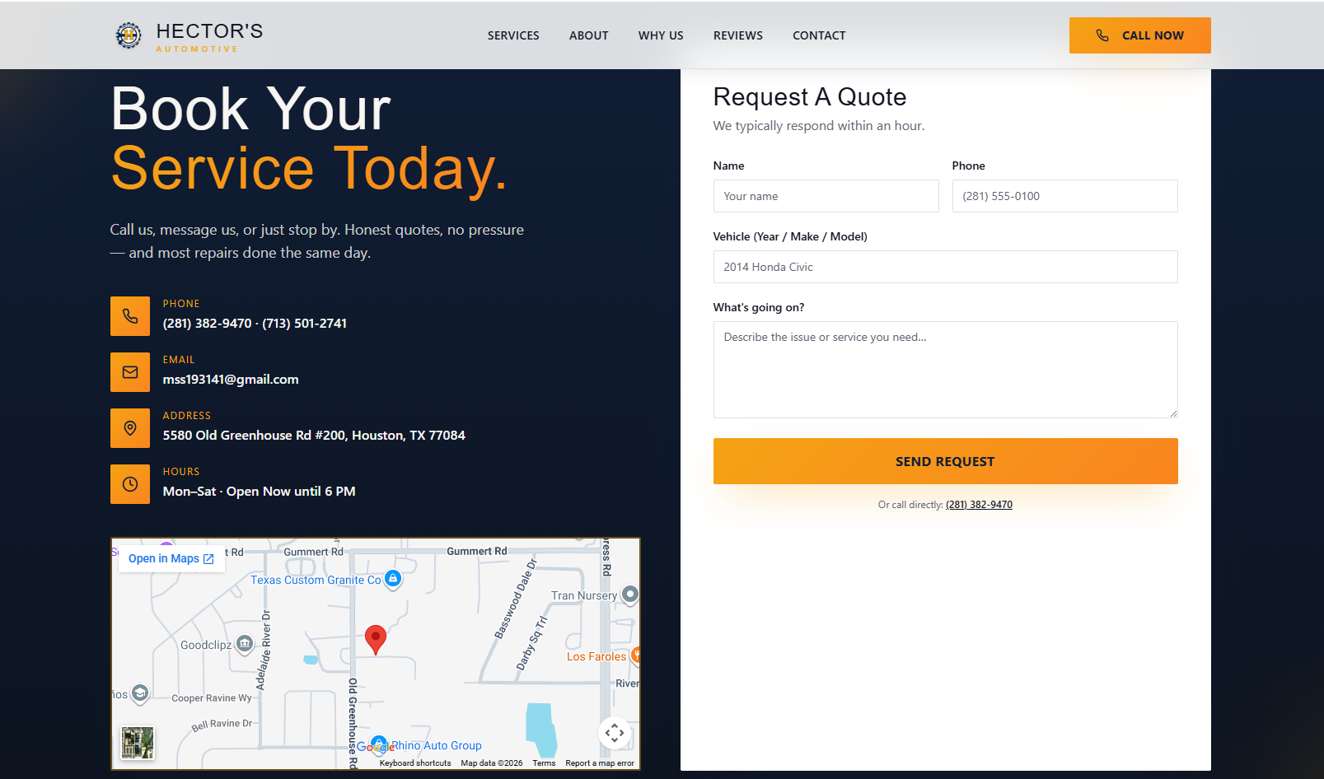
Task: Click the What's going on textarea
Action: (946, 370)
